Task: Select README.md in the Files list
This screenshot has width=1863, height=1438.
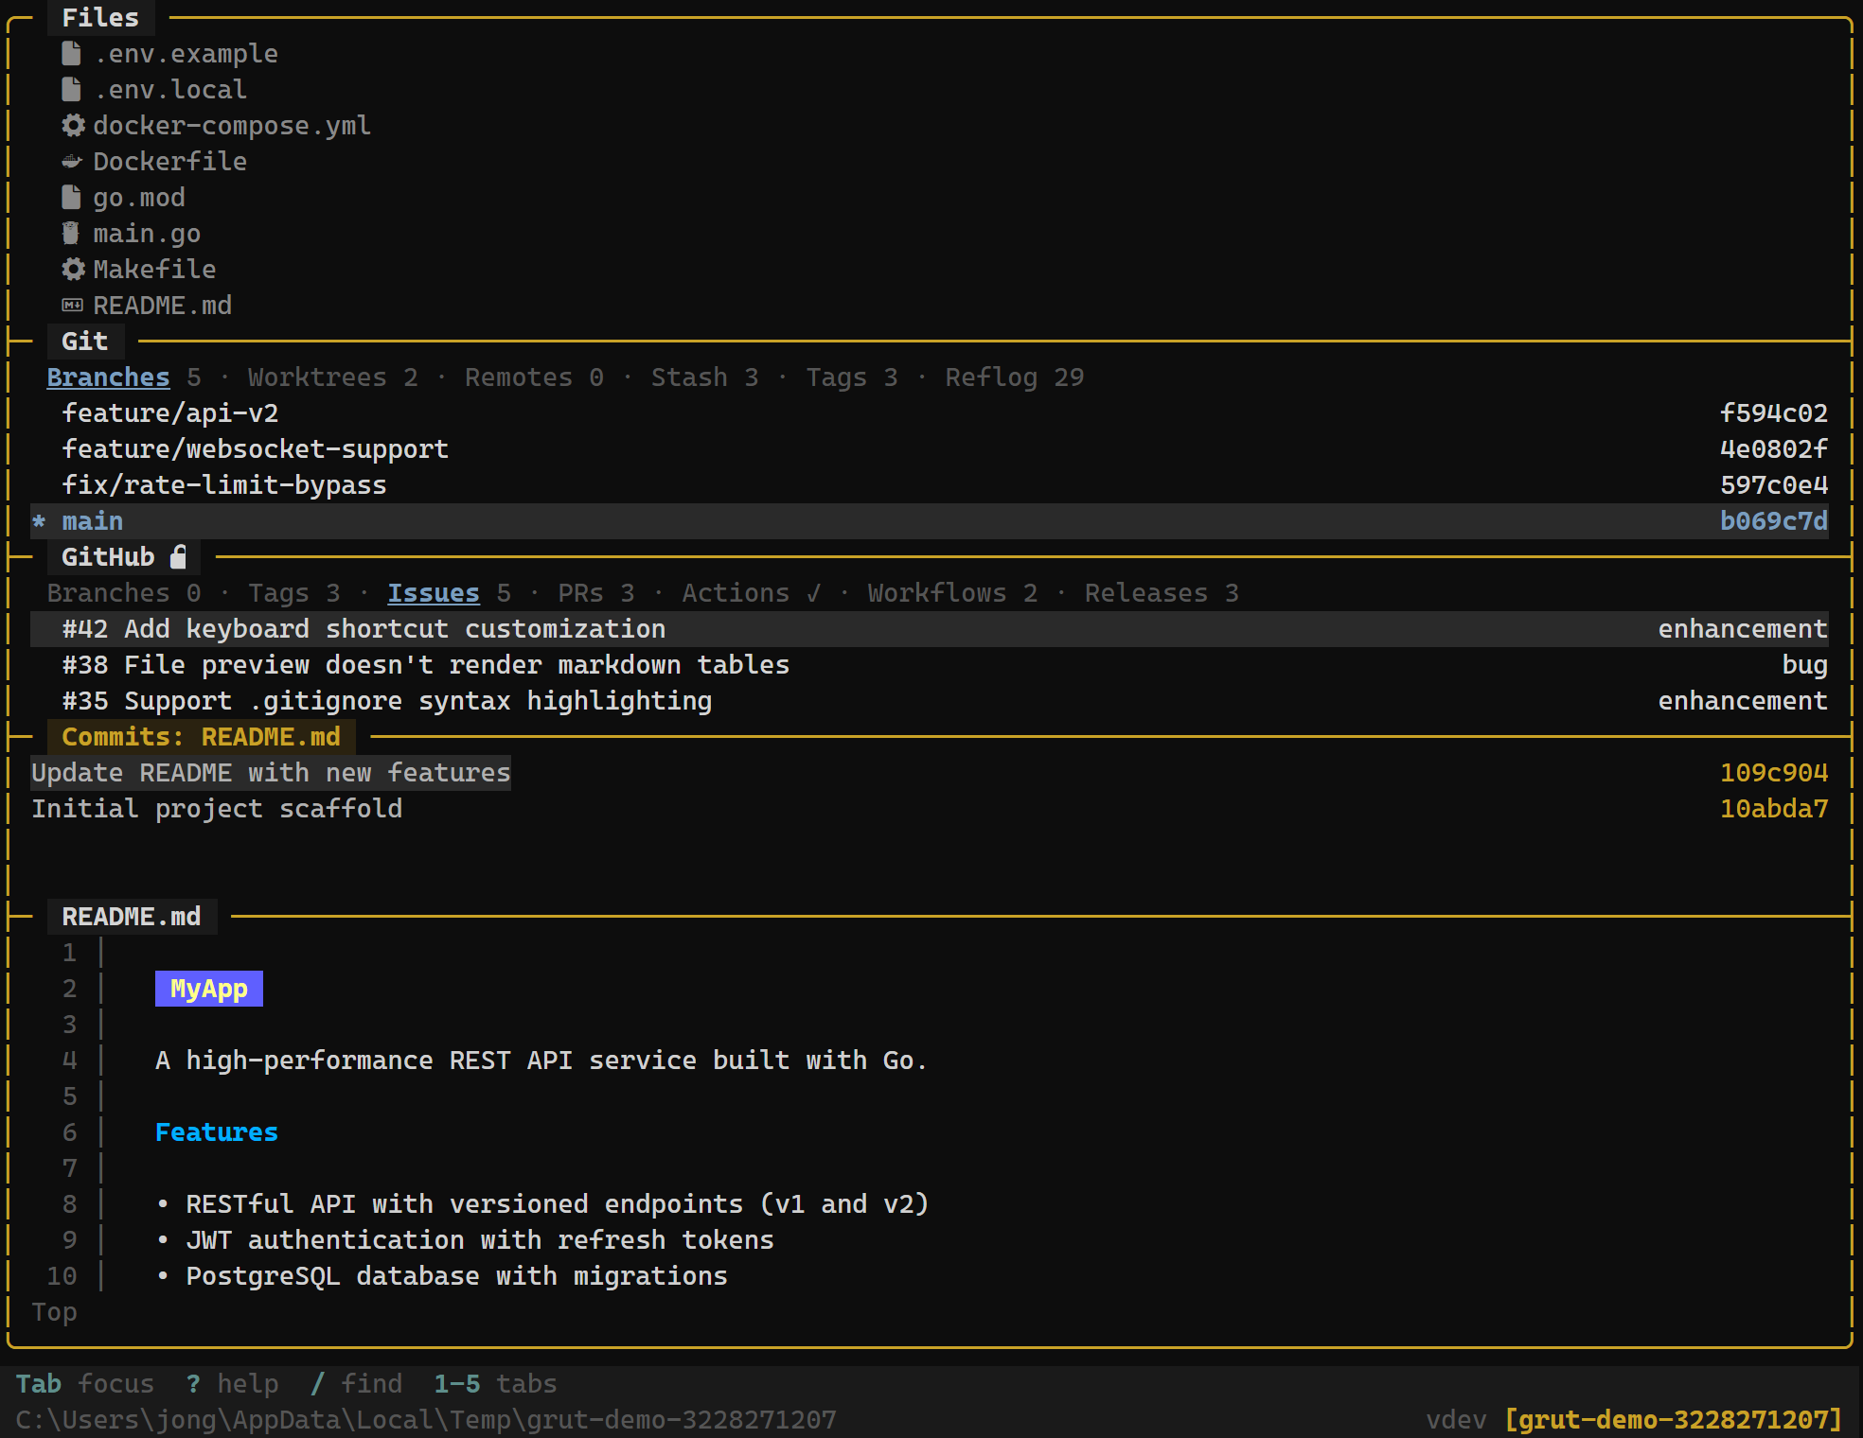Action: click(x=162, y=306)
